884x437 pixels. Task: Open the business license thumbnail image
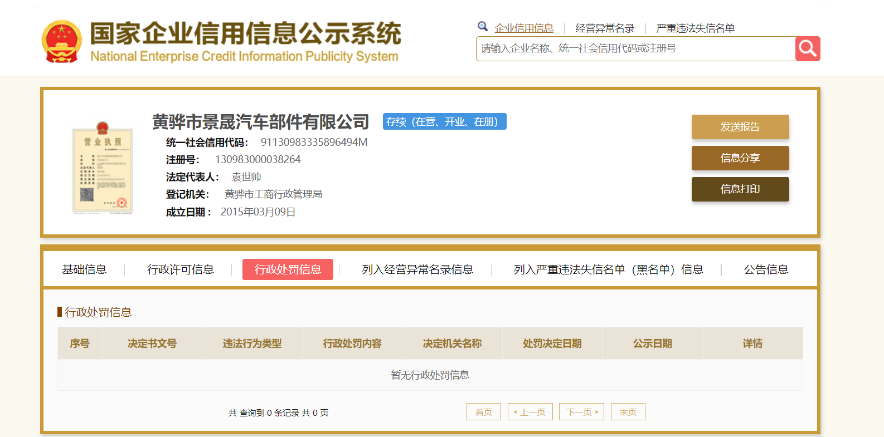(103, 168)
